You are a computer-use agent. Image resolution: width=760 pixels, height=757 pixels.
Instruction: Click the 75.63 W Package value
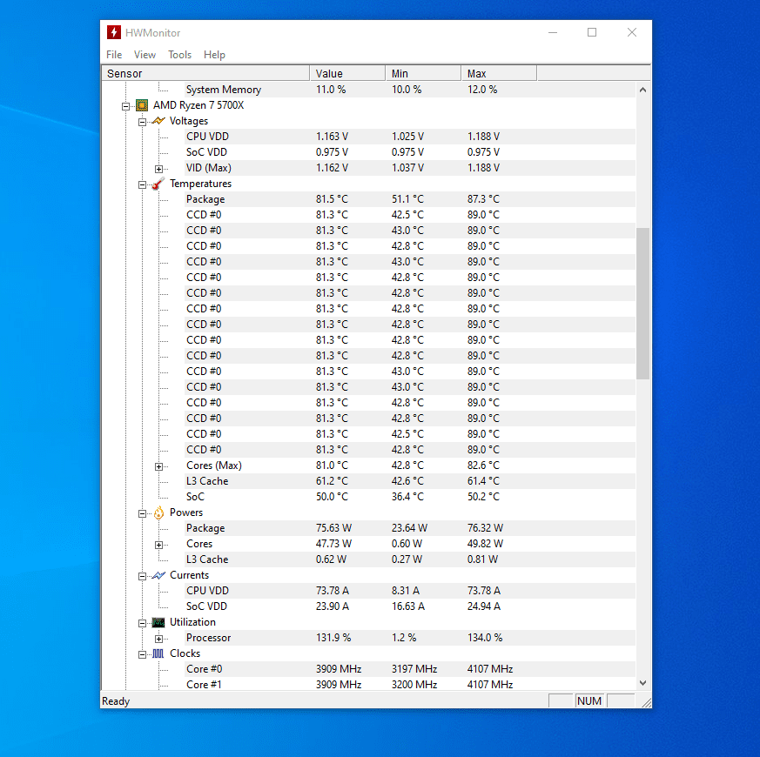pyautogui.click(x=334, y=528)
